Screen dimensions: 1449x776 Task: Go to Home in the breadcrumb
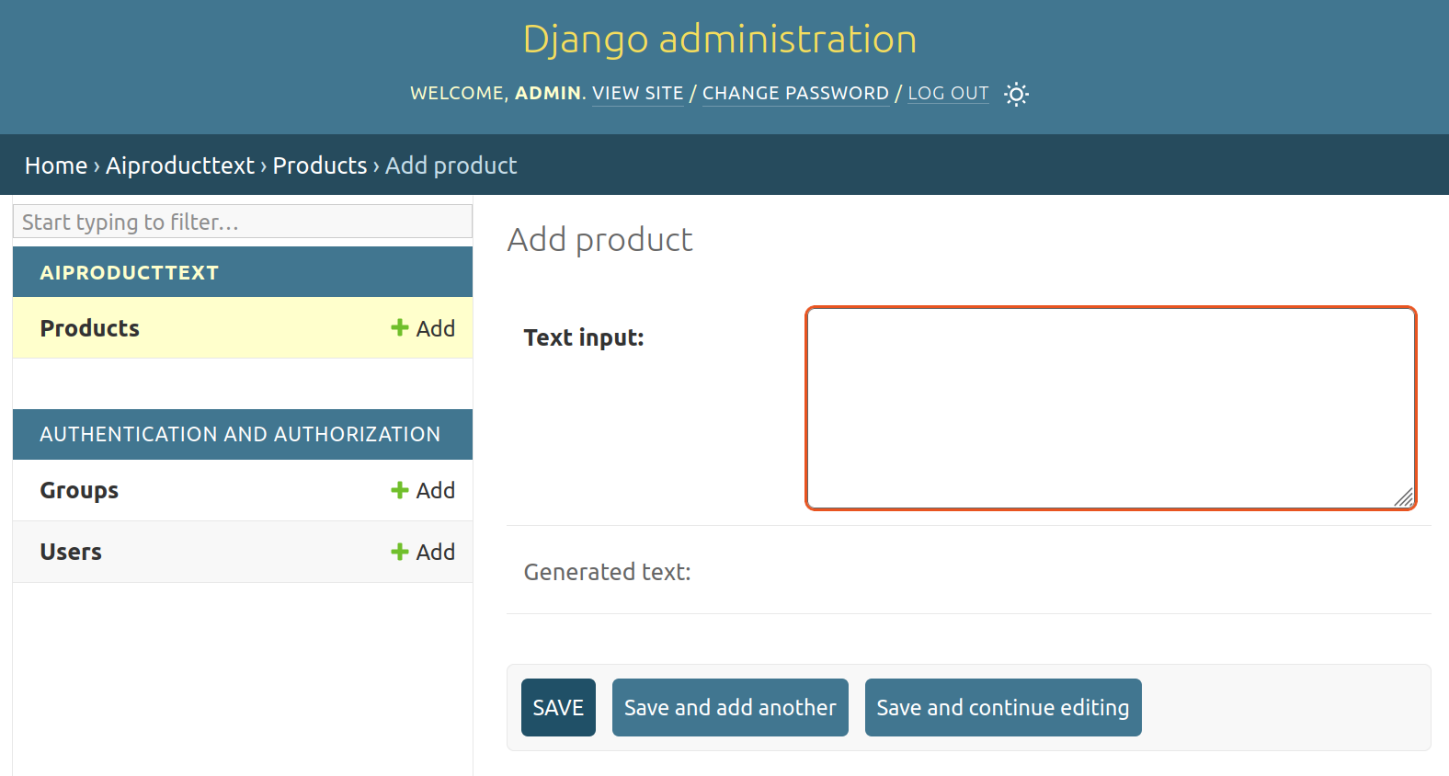(56, 165)
